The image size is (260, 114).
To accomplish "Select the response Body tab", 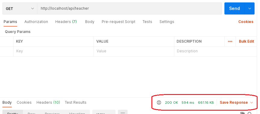I will (7, 103).
